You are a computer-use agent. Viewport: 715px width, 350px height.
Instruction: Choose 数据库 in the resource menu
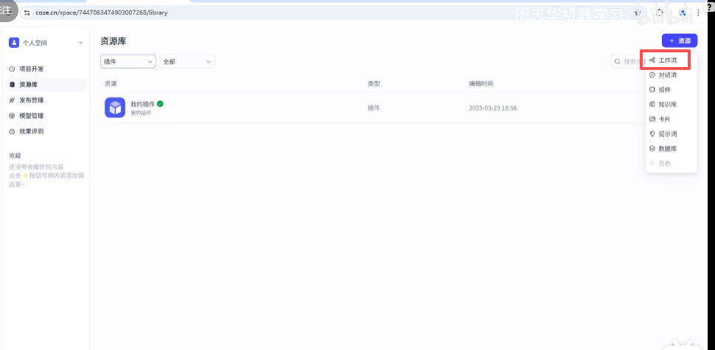pyautogui.click(x=667, y=148)
